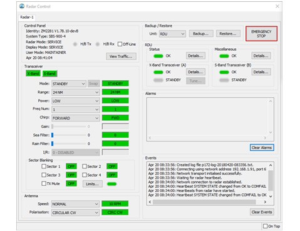Expand the Freq Num dropdown
The image size is (300, 231).
coord(75,110)
